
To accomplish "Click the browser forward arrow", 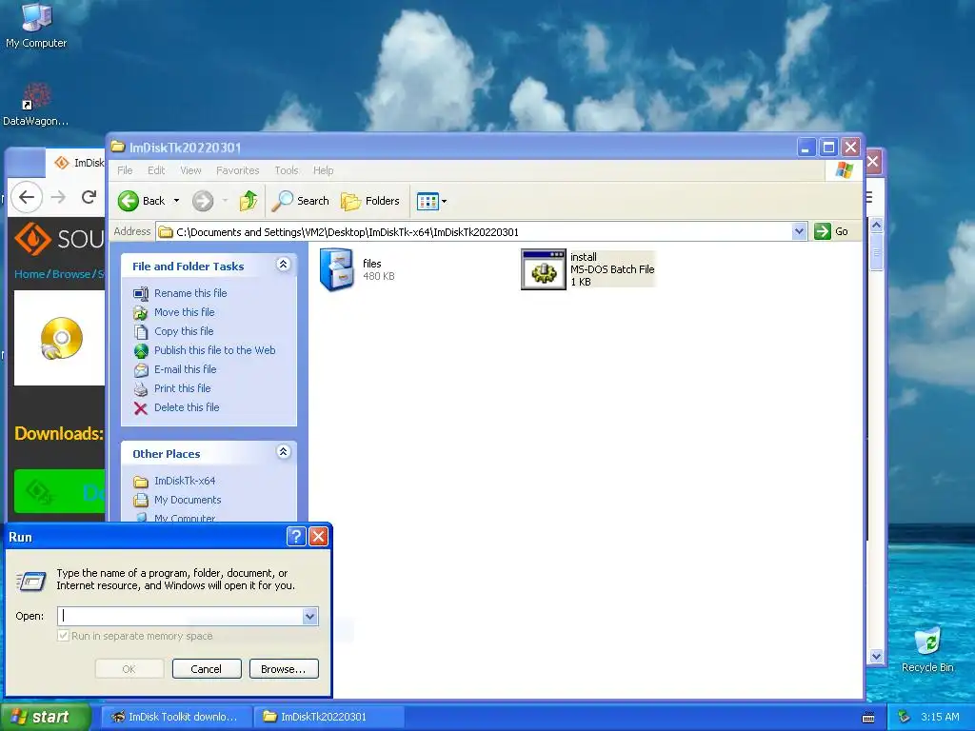I will pyautogui.click(x=58, y=198).
